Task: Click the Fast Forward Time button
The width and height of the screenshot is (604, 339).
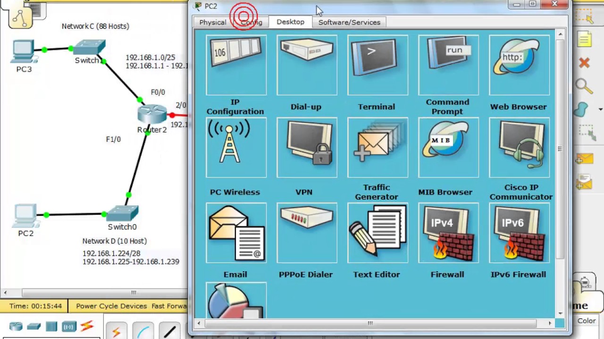Action: pyautogui.click(x=169, y=306)
